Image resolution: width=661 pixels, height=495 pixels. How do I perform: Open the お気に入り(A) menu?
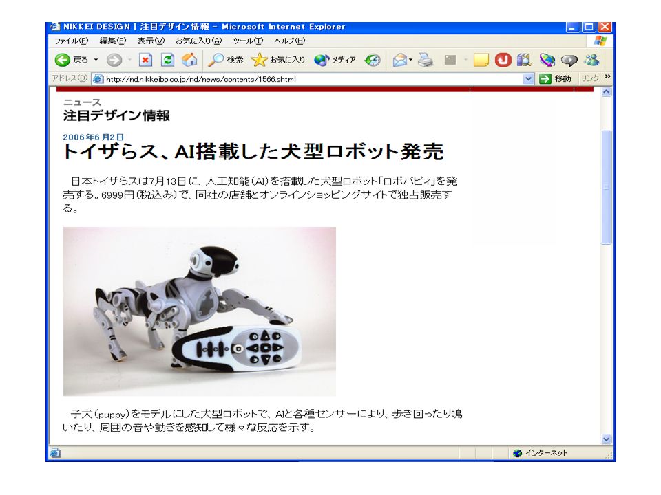pos(198,41)
